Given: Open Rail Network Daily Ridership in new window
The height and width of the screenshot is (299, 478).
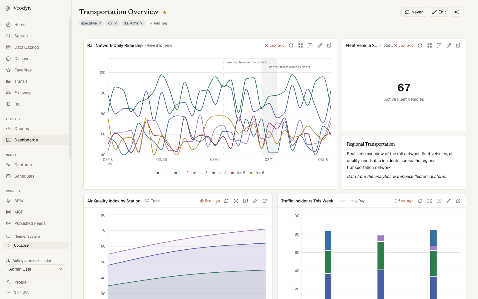Looking at the screenshot, I should pos(329,45).
